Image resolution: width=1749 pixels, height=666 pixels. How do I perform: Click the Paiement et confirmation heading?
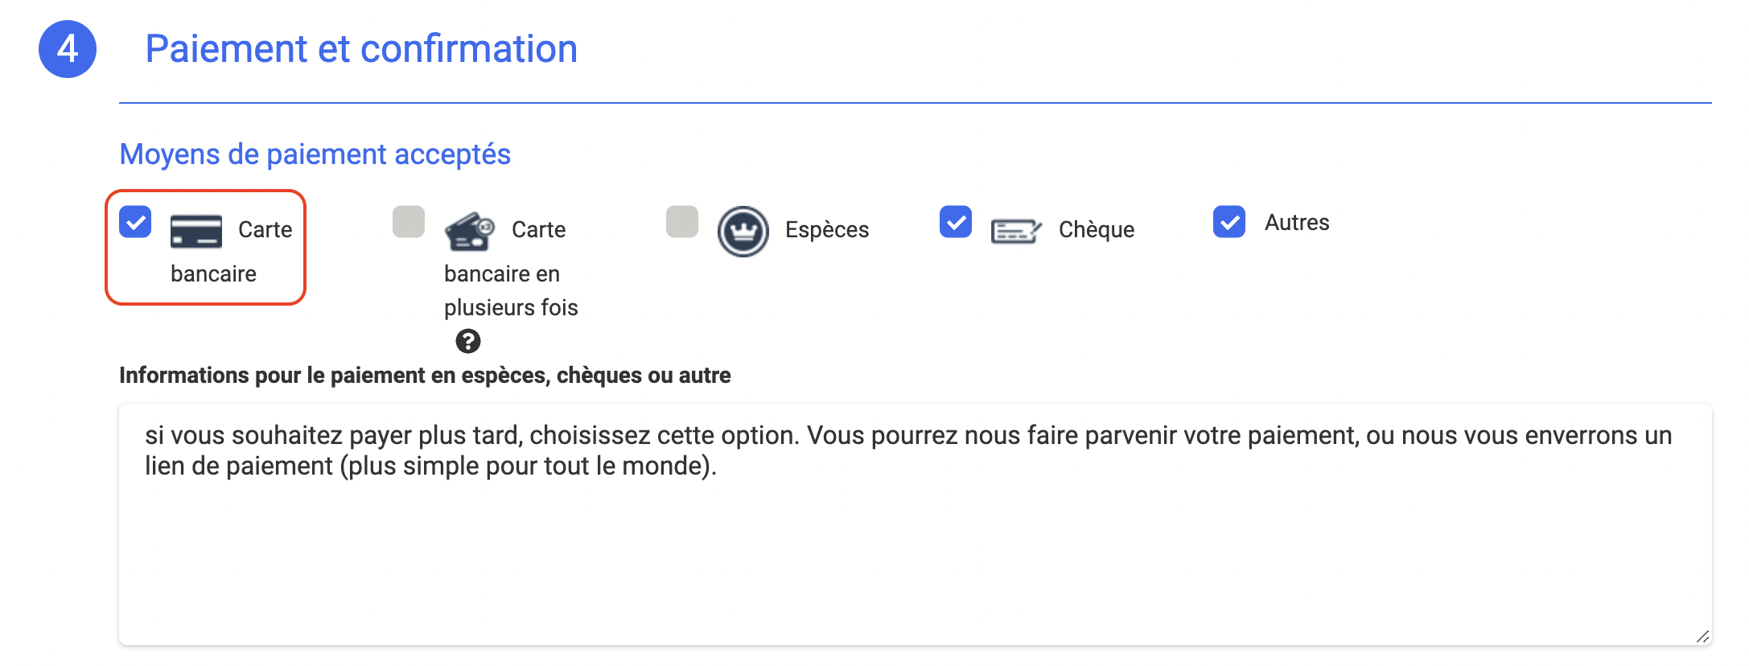tap(361, 49)
